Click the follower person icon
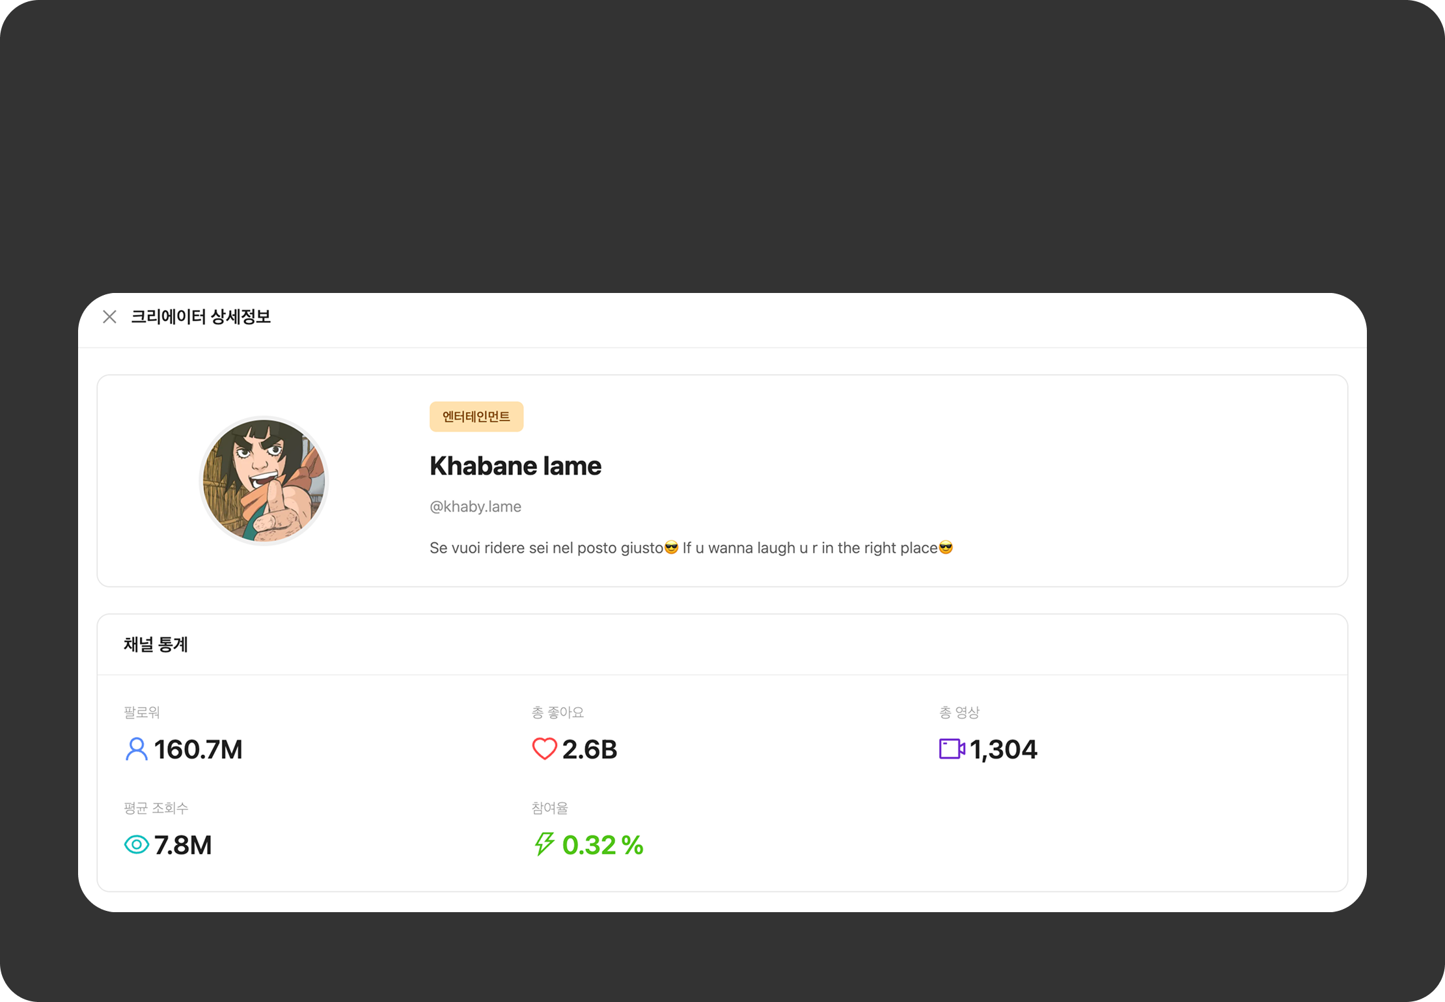This screenshot has height=1002, width=1445. 136,749
